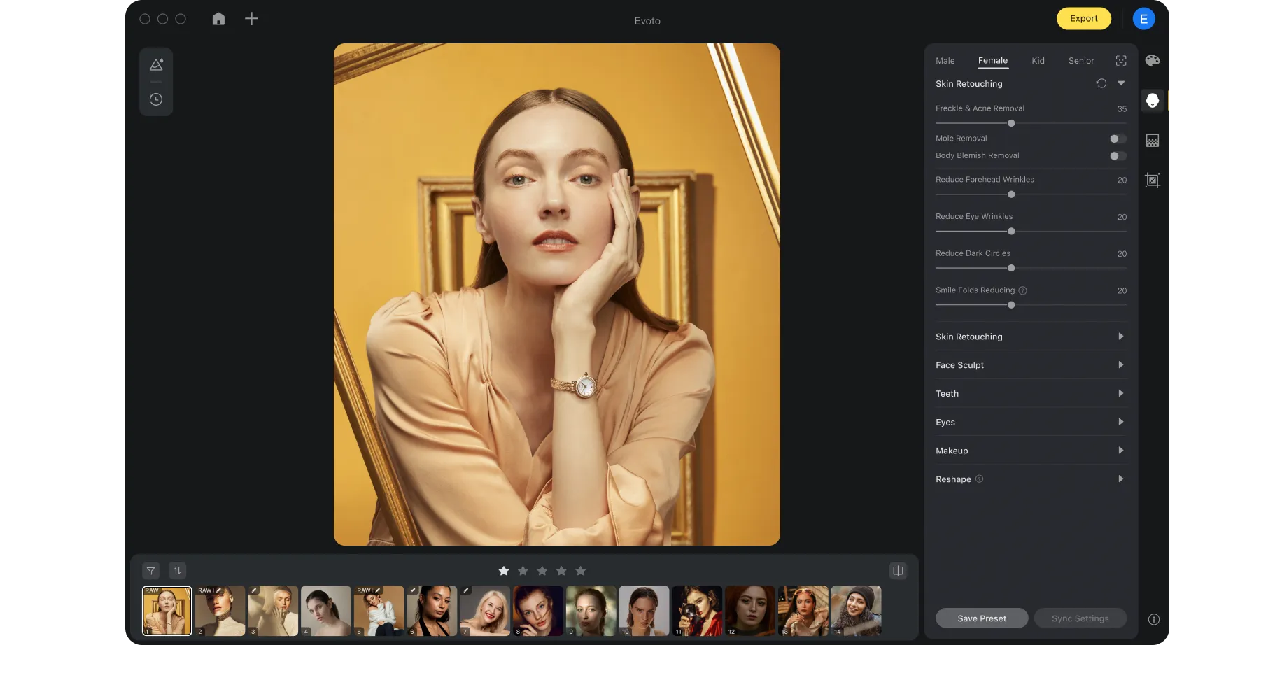Open the color adjustment palette panel
The height and width of the screenshot is (687, 1261).
click(x=1153, y=61)
